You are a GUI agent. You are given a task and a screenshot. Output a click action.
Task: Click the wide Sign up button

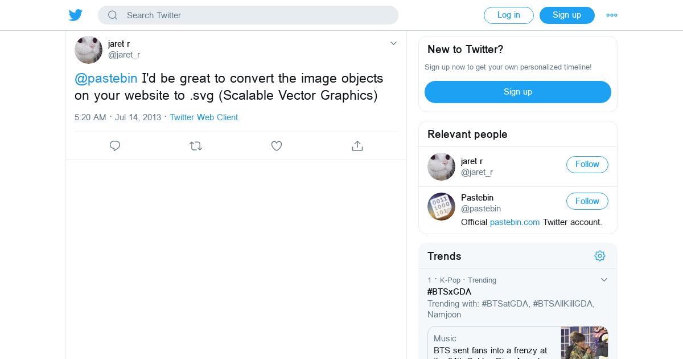pos(517,92)
